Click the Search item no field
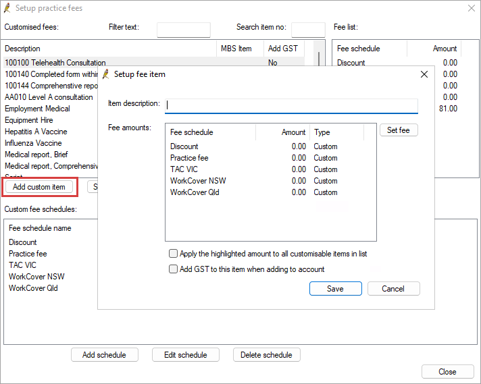The image size is (481, 384). pos(308,30)
